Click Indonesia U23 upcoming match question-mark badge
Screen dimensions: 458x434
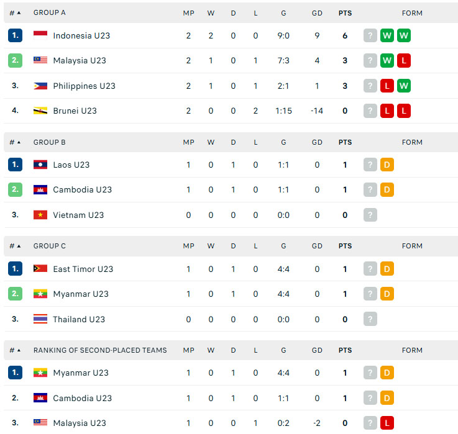click(x=370, y=35)
